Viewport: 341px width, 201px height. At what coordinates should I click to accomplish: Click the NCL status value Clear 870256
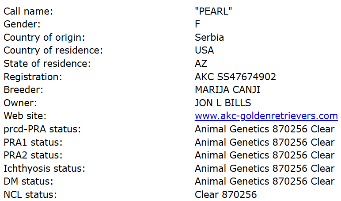(x=225, y=195)
